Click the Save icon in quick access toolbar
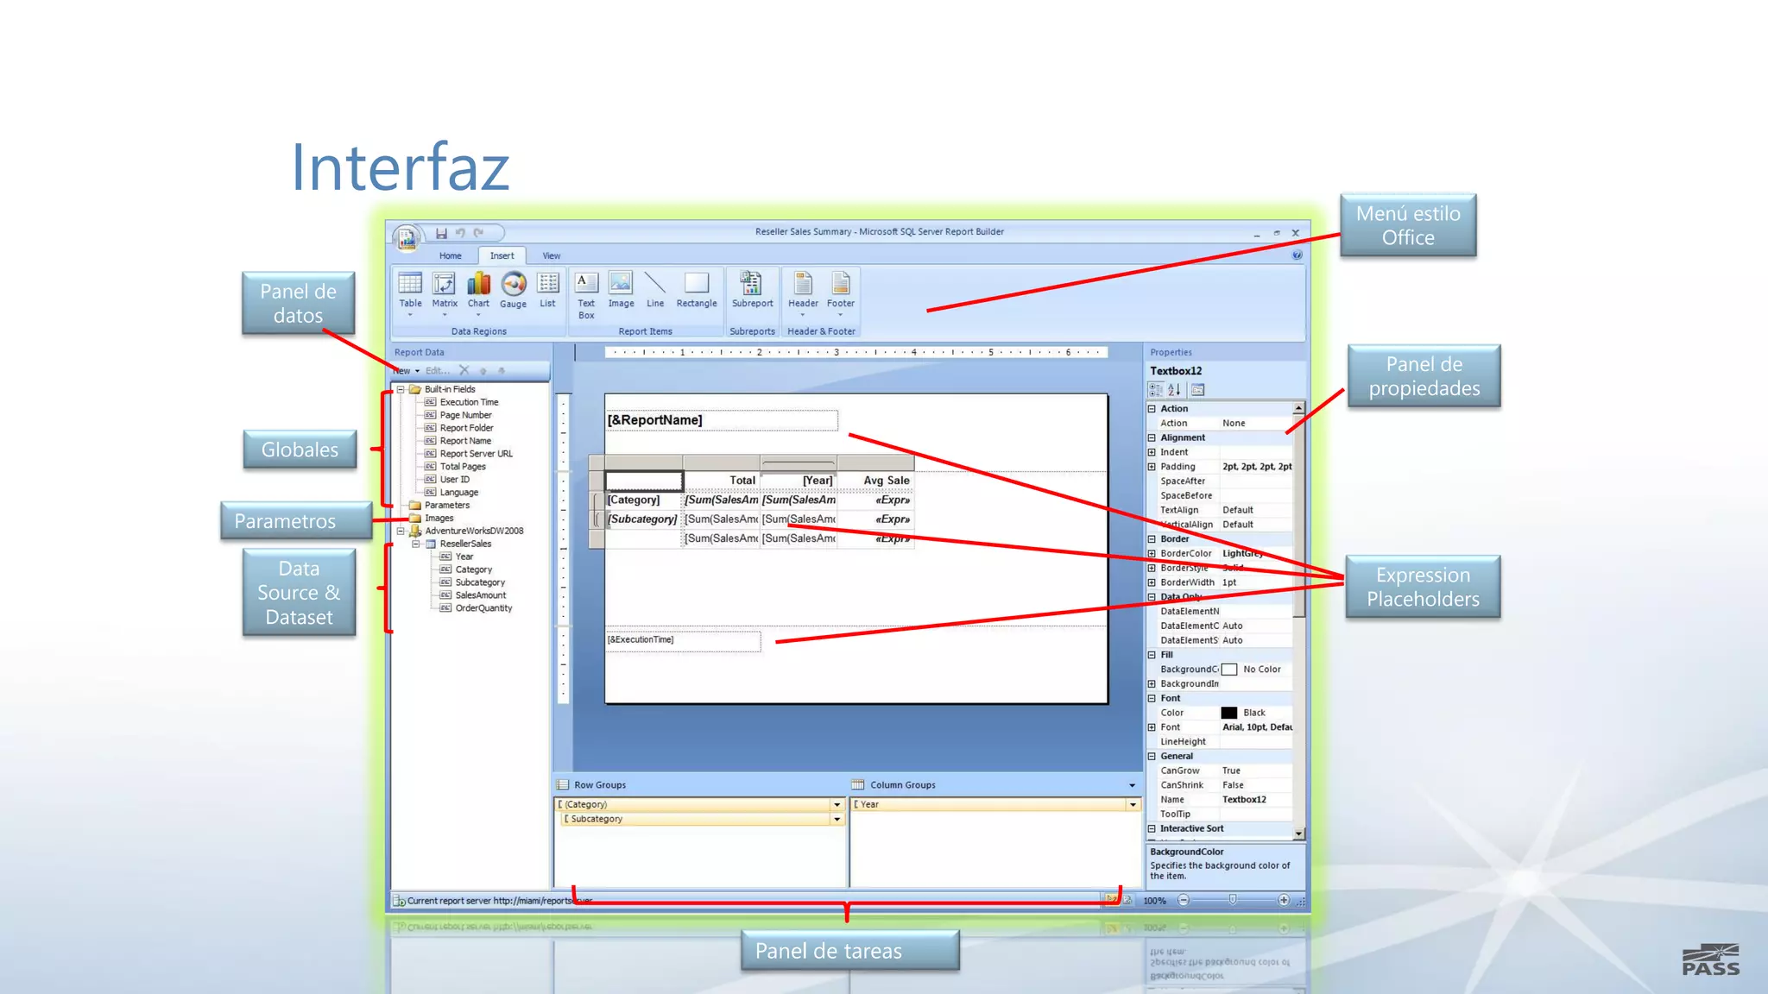1768x994 pixels. click(441, 233)
